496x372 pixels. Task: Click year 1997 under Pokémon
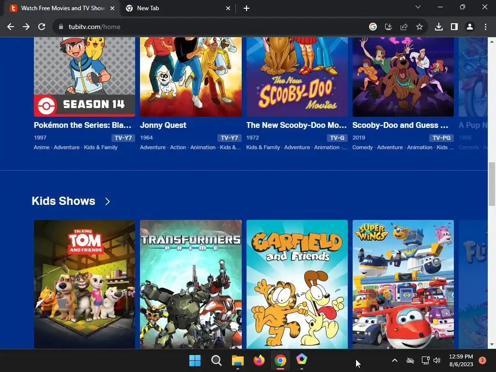pos(40,138)
